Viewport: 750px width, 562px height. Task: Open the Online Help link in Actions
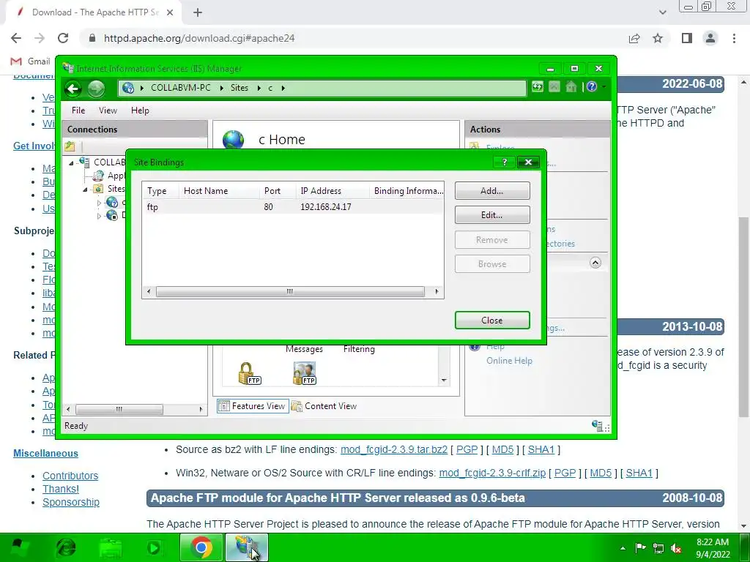(x=509, y=361)
